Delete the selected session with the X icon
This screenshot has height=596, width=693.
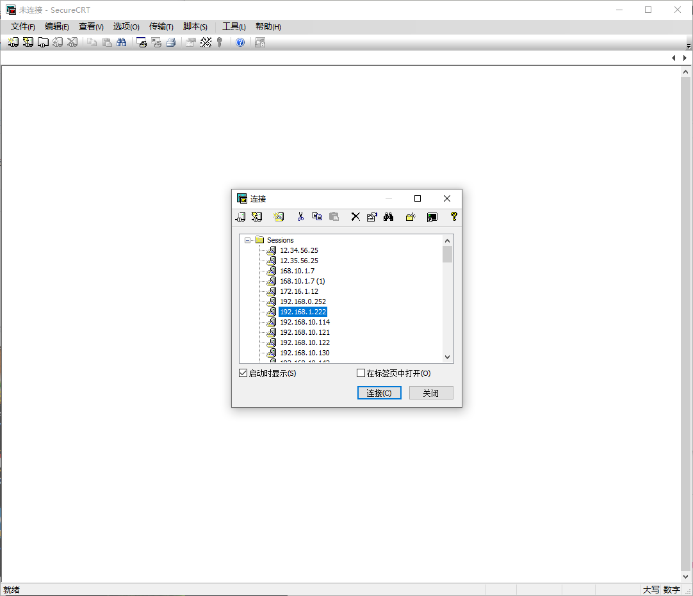click(x=355, y=216)
